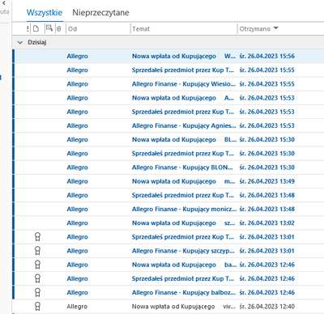Click date śr. 26.04.2023 13:49
The width and height of the screenshot is (324, 314).
point(267,181)
